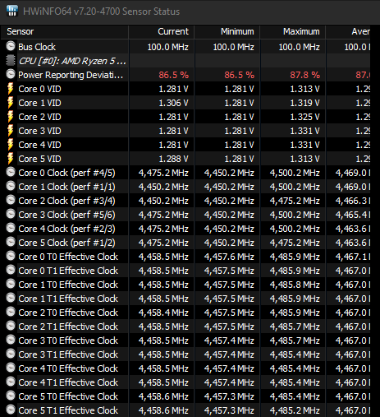380x417 pixels.
Task: Click Bus Clock current value 100.0 MHz
Action: [168, 47]
